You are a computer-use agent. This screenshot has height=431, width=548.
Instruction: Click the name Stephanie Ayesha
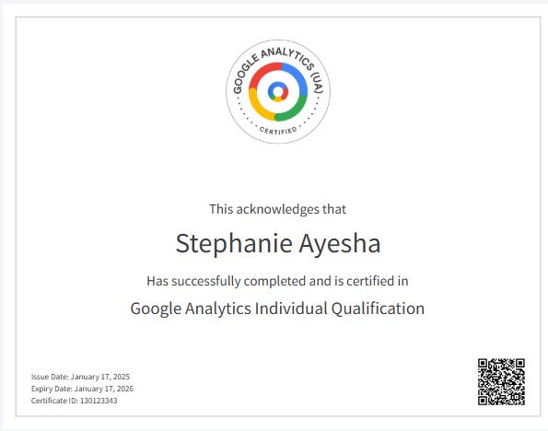click(x=278, y=244)
